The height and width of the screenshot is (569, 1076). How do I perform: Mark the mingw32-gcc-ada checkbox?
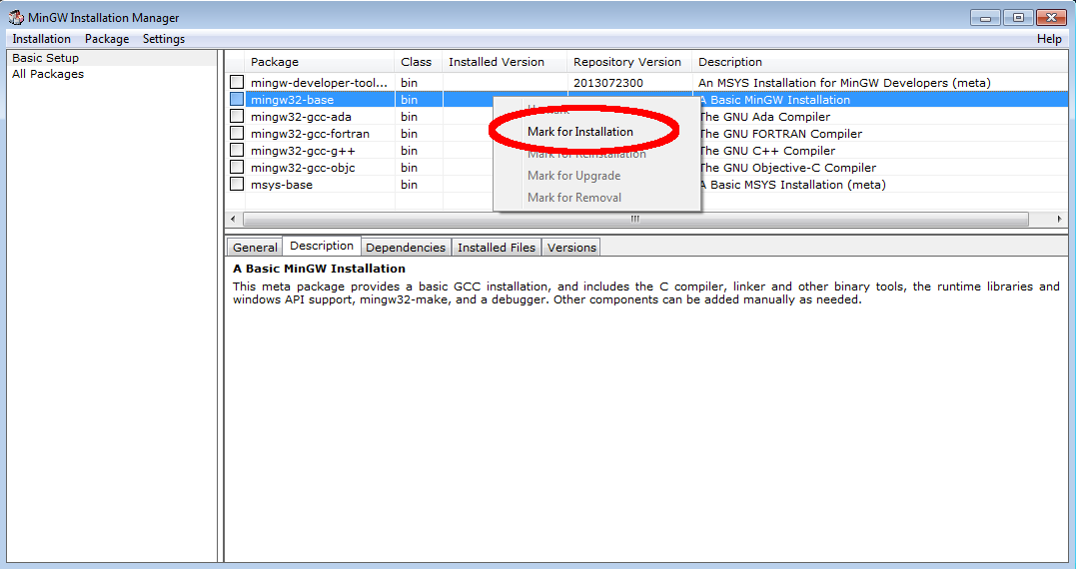click(x=237, y=117)
